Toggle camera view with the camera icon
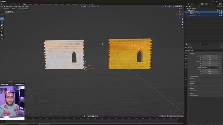The image size is (223, 125). click(x=182, y=25)
